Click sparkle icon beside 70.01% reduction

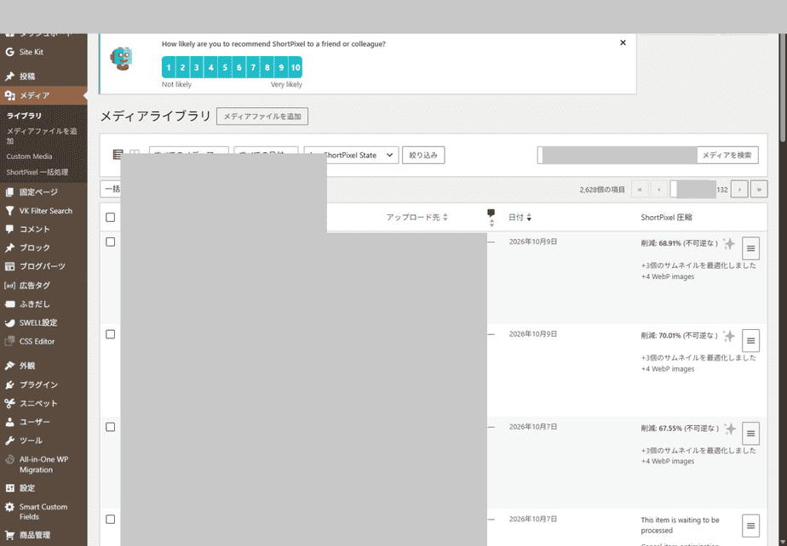click(x=729, y=336)
